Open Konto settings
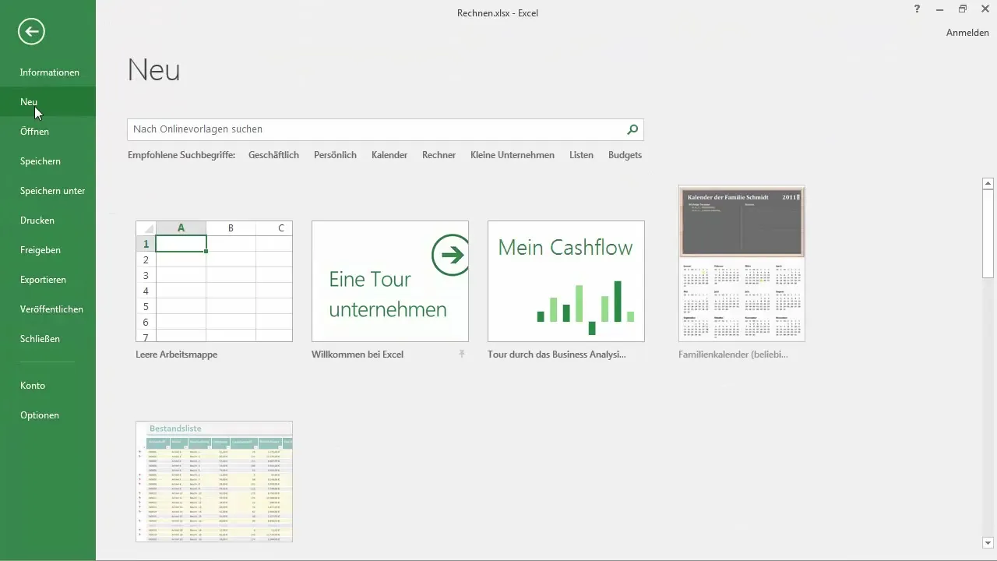 48,386
